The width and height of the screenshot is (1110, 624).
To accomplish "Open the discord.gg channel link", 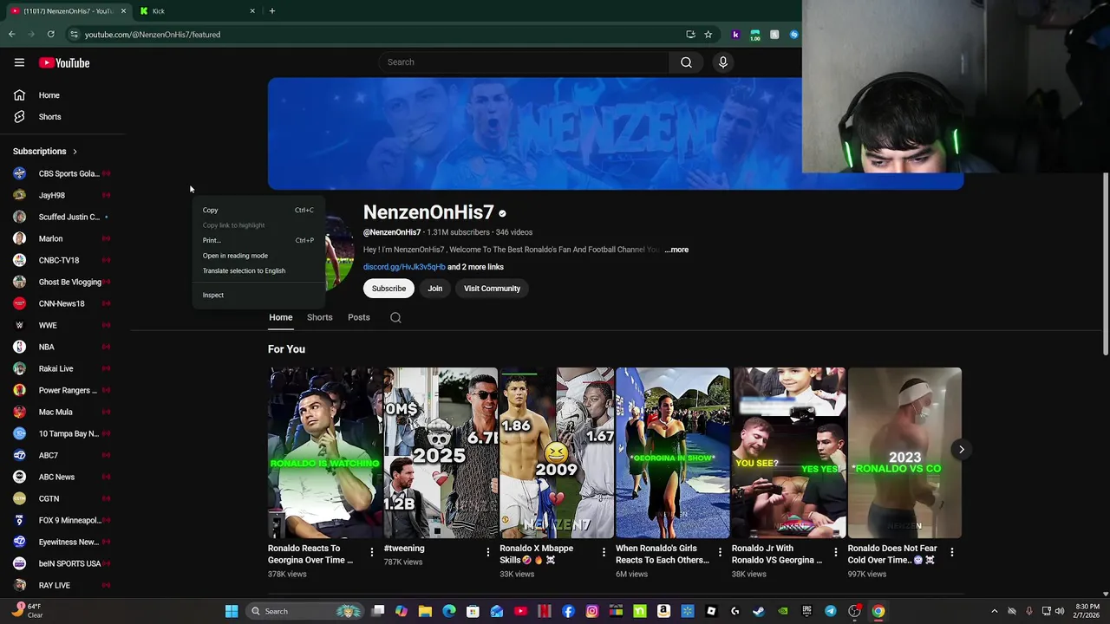I will 404,267.
